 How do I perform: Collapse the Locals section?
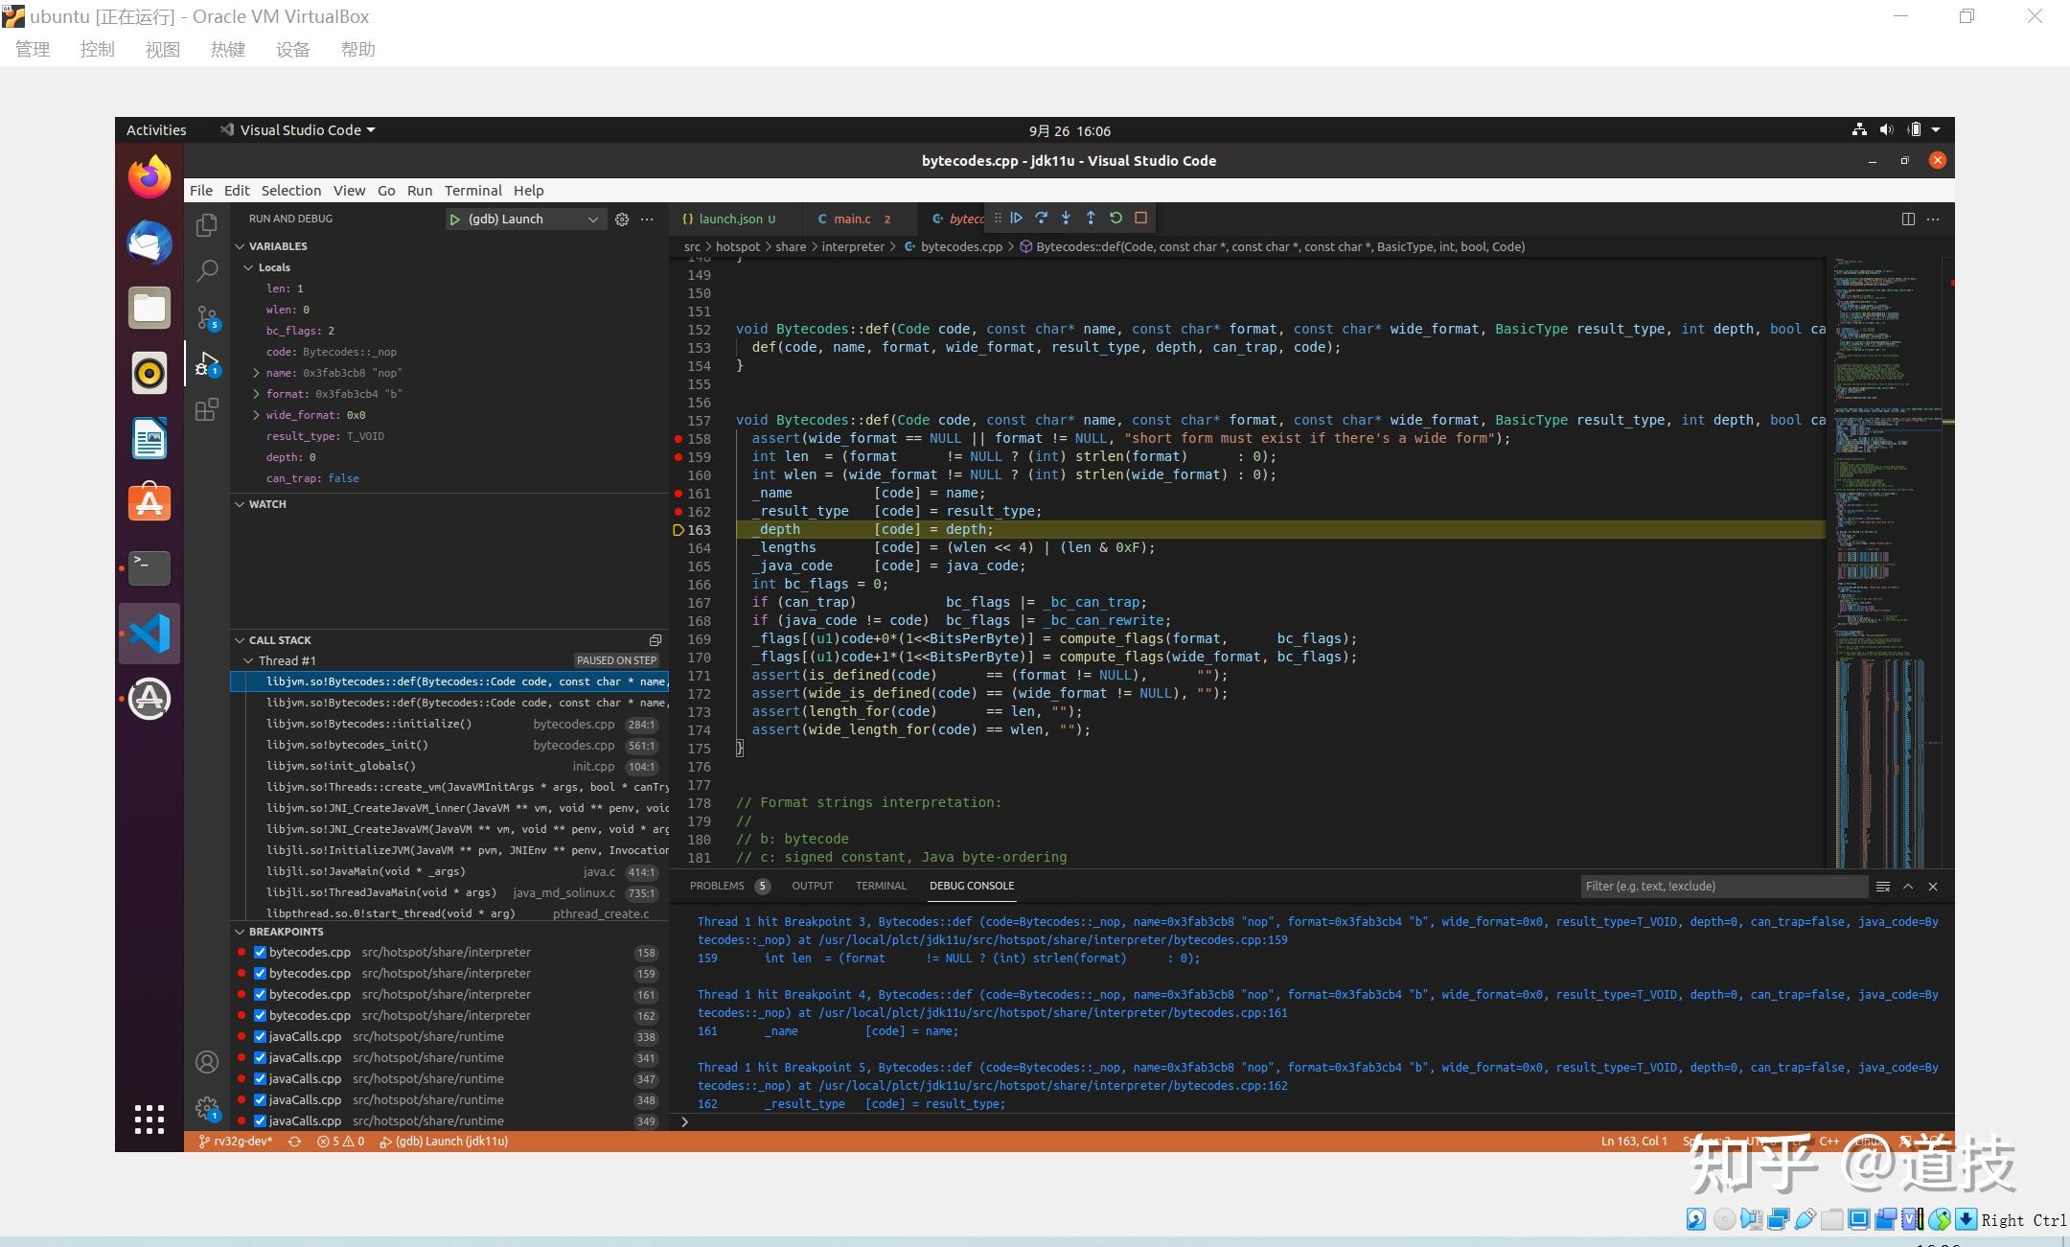(x=249, y=267)
